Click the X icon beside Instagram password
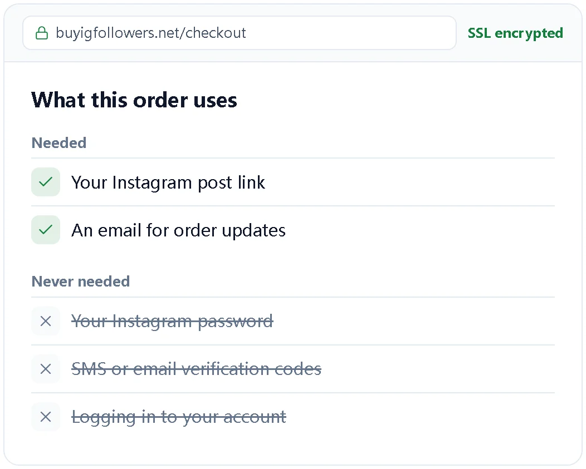The width and height of the screenshot is (586, 469). click(46, 321)
